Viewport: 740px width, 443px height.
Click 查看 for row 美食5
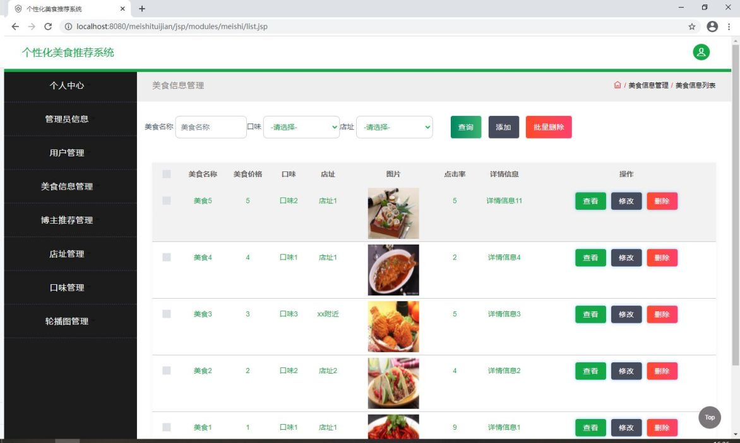coord(590,201)
